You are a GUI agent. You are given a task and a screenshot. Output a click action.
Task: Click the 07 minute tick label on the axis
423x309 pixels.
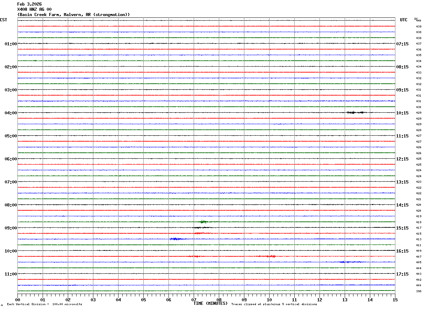(x=194, y=300)
